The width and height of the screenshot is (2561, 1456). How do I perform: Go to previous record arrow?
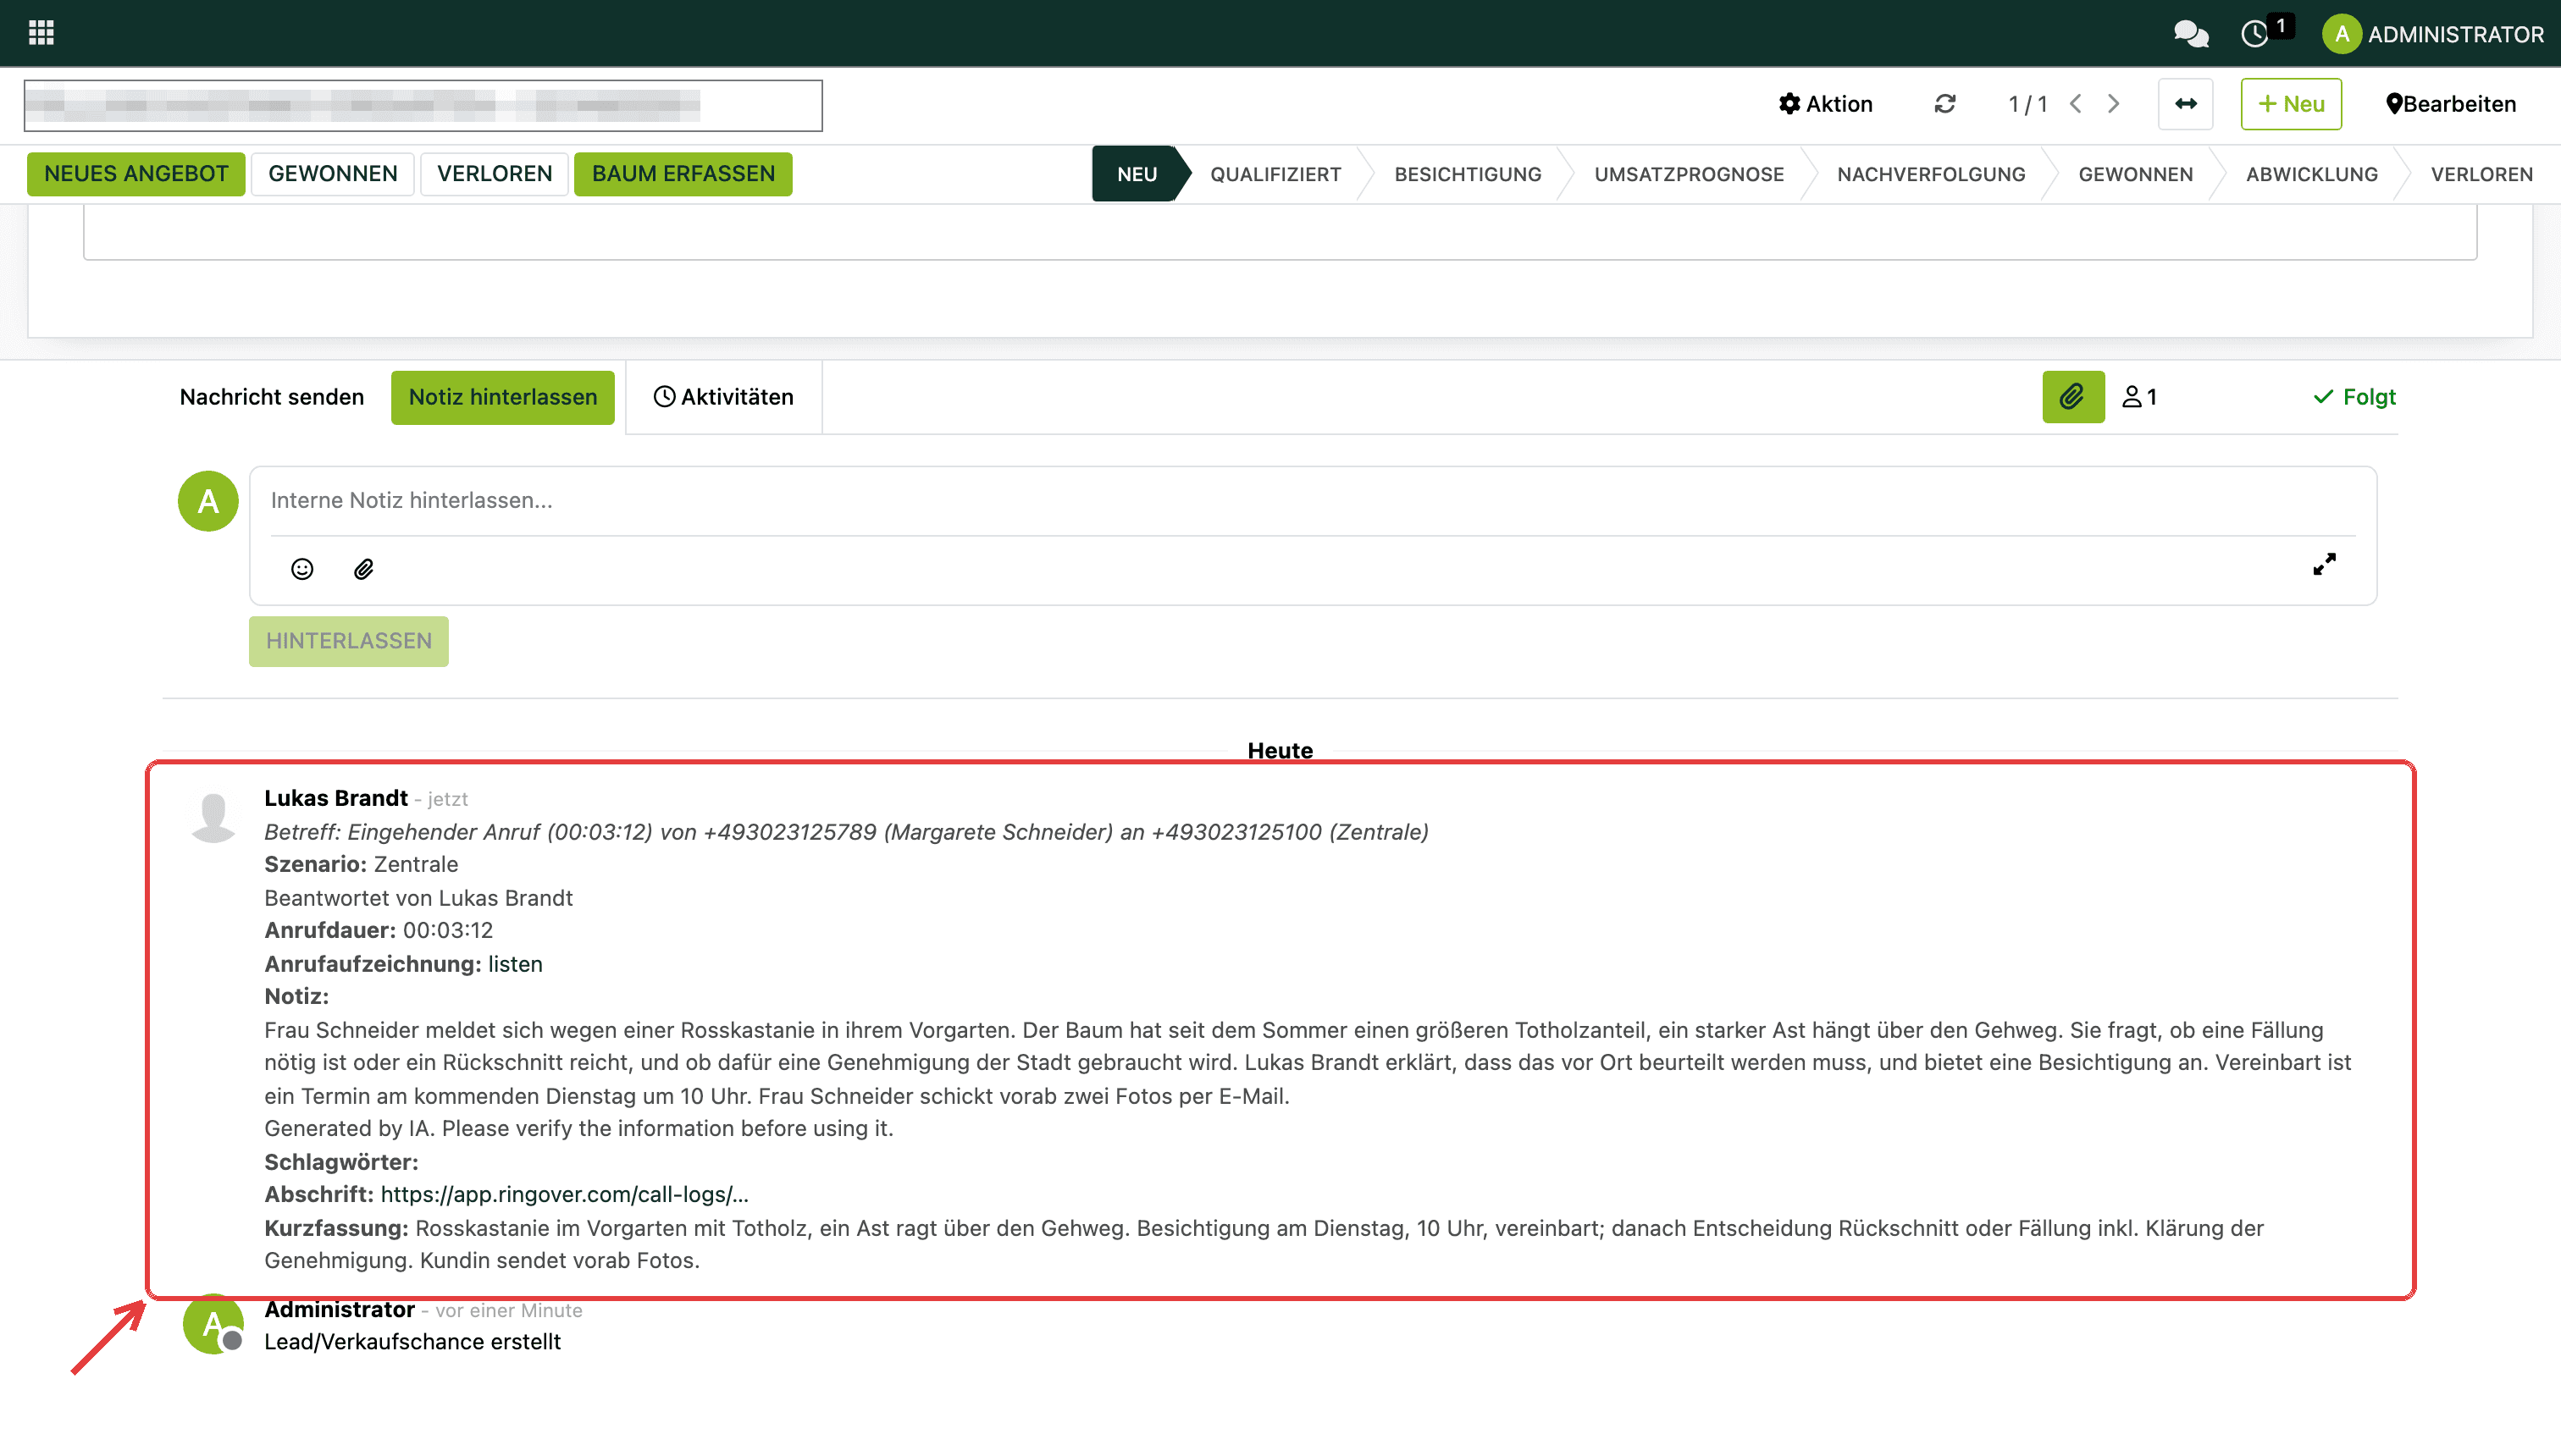click(x=2076, y=104)
